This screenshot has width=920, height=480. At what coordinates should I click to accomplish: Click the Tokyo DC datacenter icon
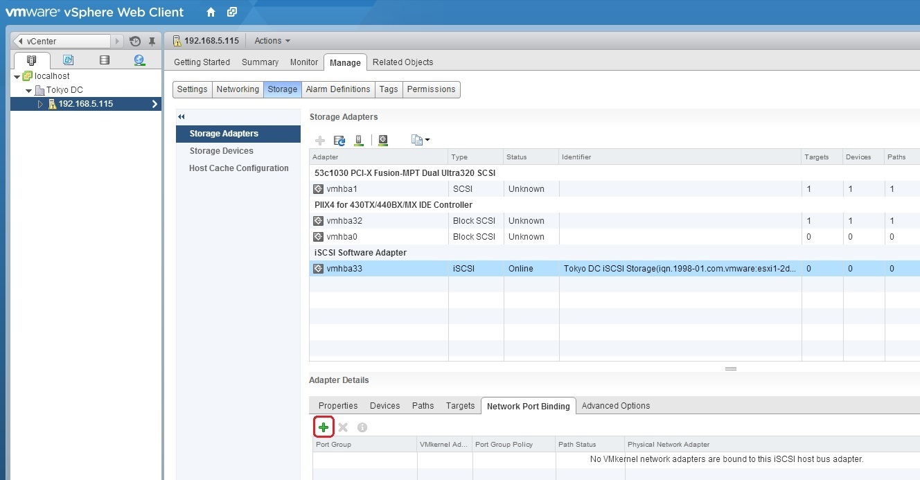coord(39,90)
